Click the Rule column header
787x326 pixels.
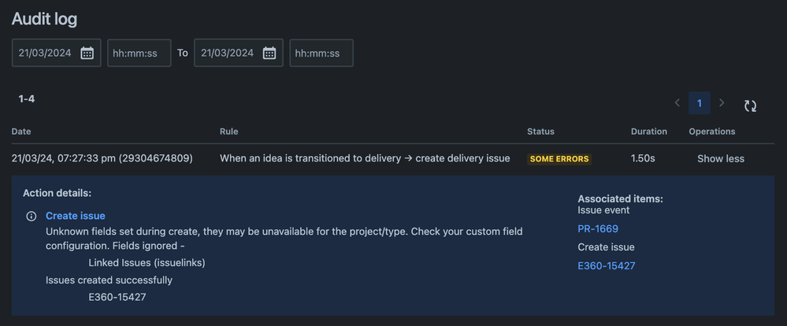coord(229,132)
